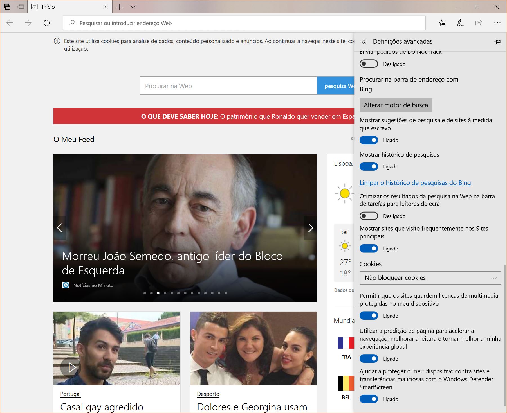Show previous slide with left carousel arrow
This screenshot has width=507, height=413.
tap(60, 228)
